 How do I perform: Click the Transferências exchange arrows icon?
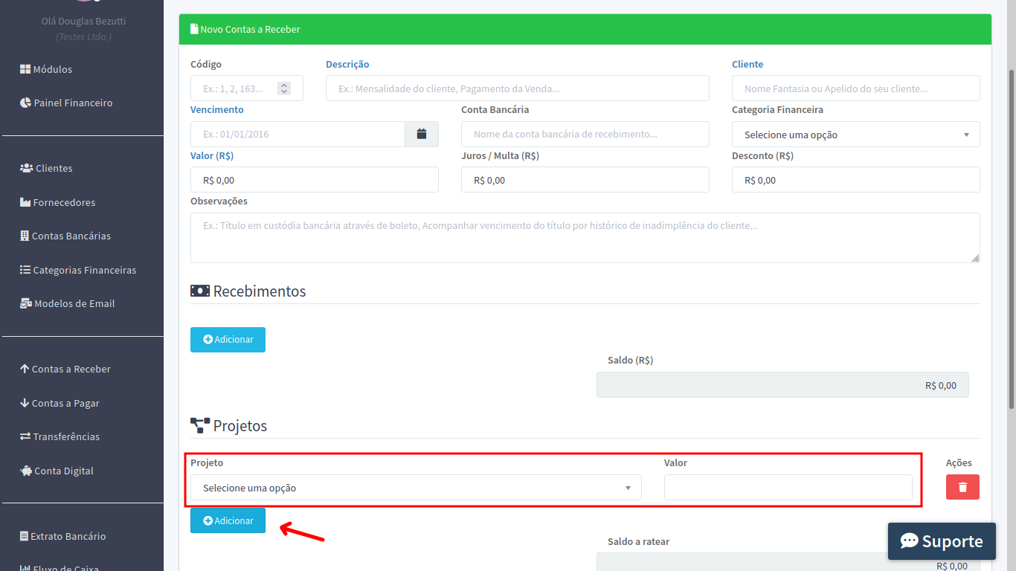point(25,436)
